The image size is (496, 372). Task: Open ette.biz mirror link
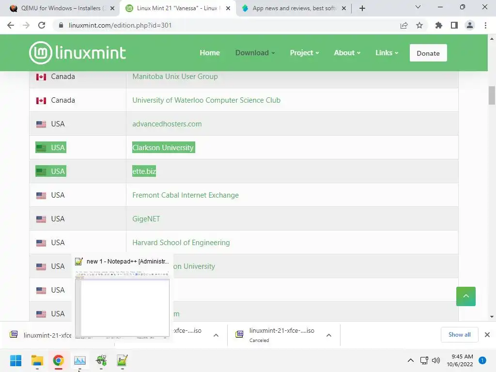click(x=144, y=171)
